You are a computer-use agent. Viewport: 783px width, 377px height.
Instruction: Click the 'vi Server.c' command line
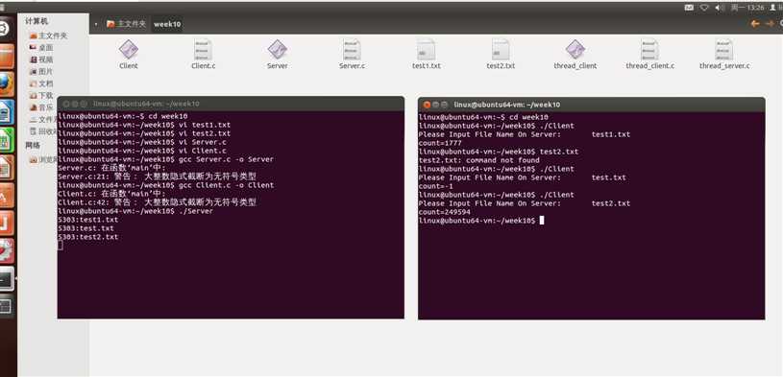pyautogui.click(x=142, y=142)
